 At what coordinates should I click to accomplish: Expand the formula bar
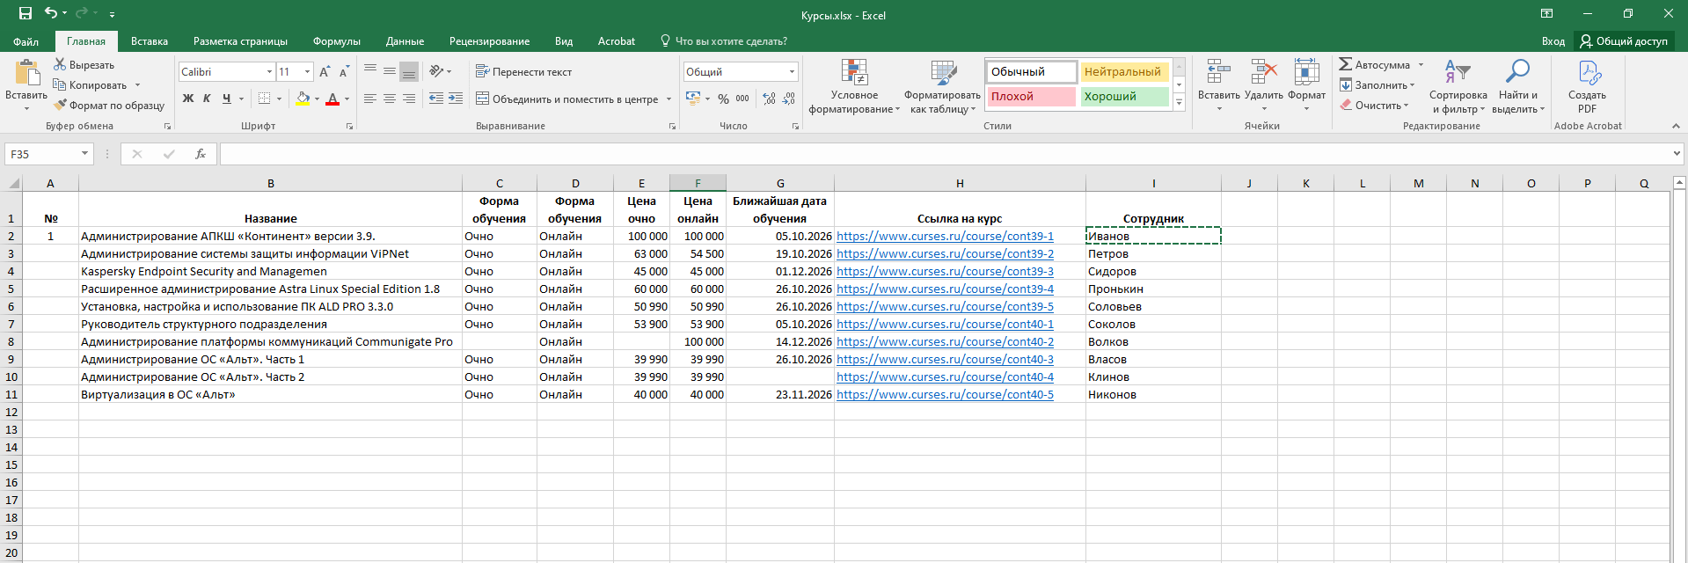pyautogui.click(x=1676, y=154)
